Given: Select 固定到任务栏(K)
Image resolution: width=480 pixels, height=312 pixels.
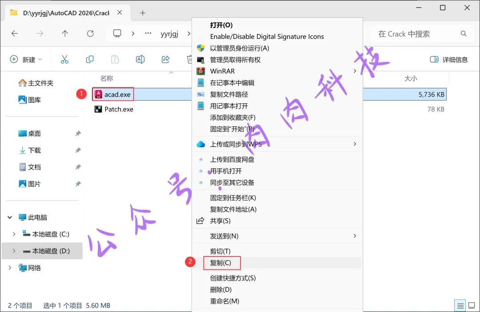Looking at the screenshot, I should point(233,197).
